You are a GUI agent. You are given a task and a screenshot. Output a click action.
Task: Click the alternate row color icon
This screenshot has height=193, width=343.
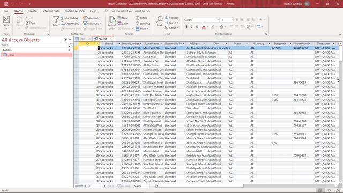(258, 26)
